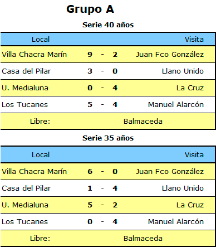Screen dimensions: 216x247
Task: Click Visita header in Serie 35 table
Action: [x=194, y=155]
